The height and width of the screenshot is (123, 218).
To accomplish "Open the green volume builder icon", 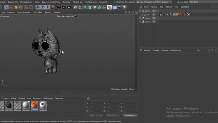I will click(100, 7).
